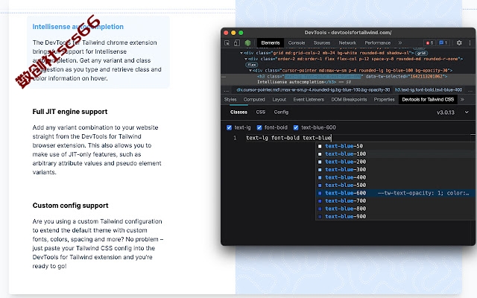Pick the text-blue-300 autocomplete item
The width and height of the screenshot is (477, 298).
(395, 170)
